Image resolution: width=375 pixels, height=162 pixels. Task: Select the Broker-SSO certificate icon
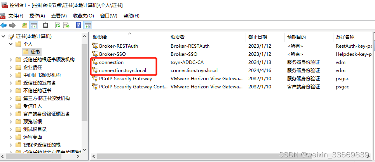click(x=95, y=54)
